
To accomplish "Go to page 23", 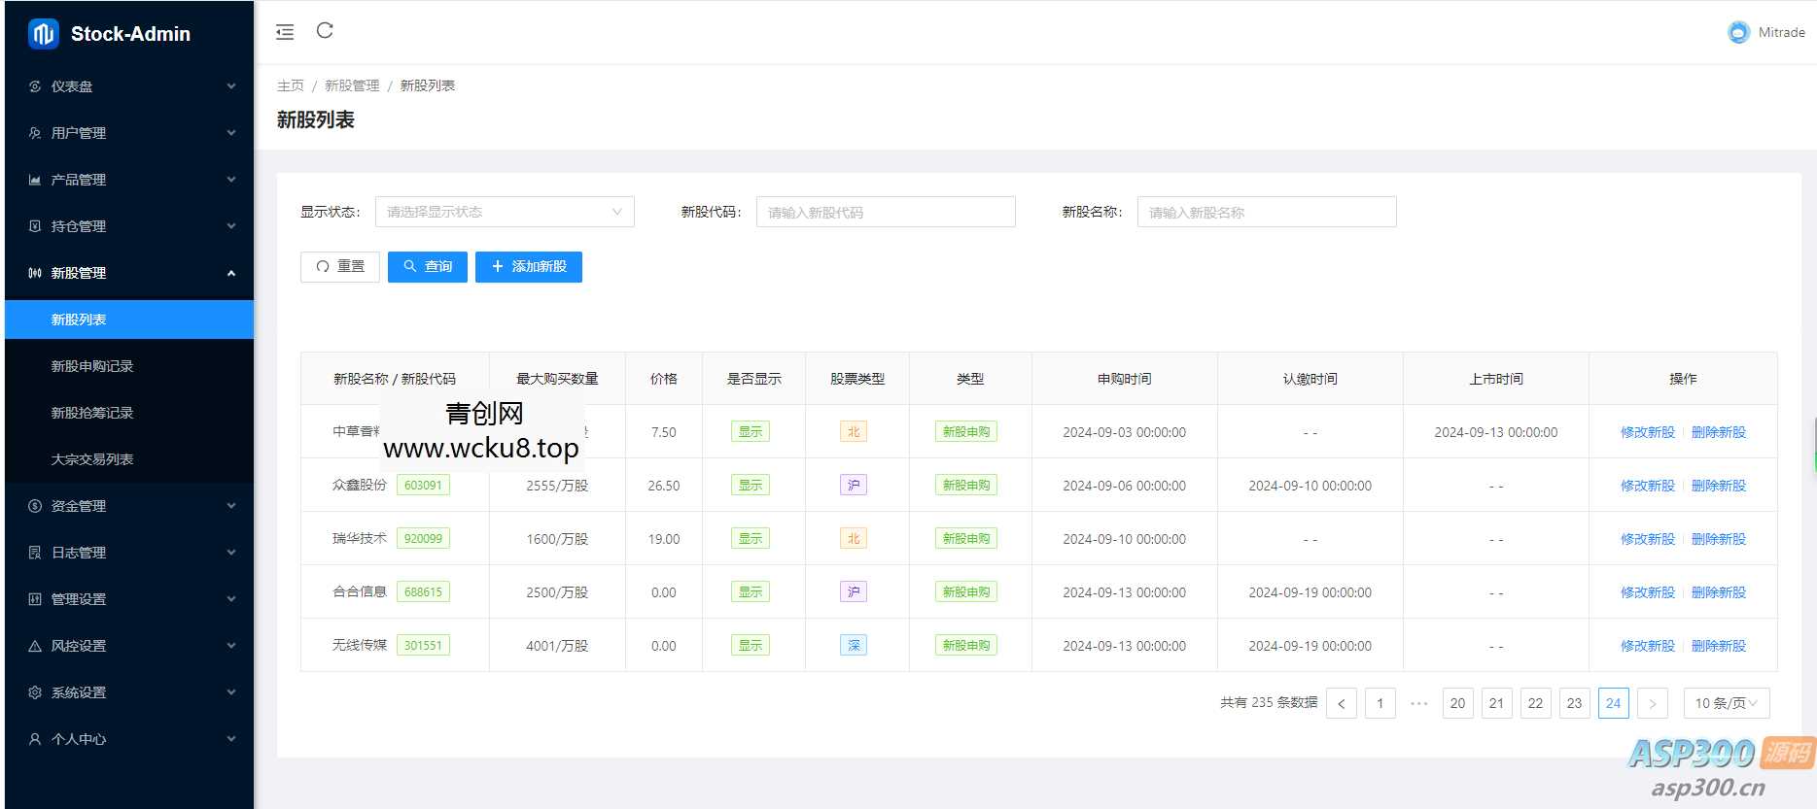I will (1575, 703).
